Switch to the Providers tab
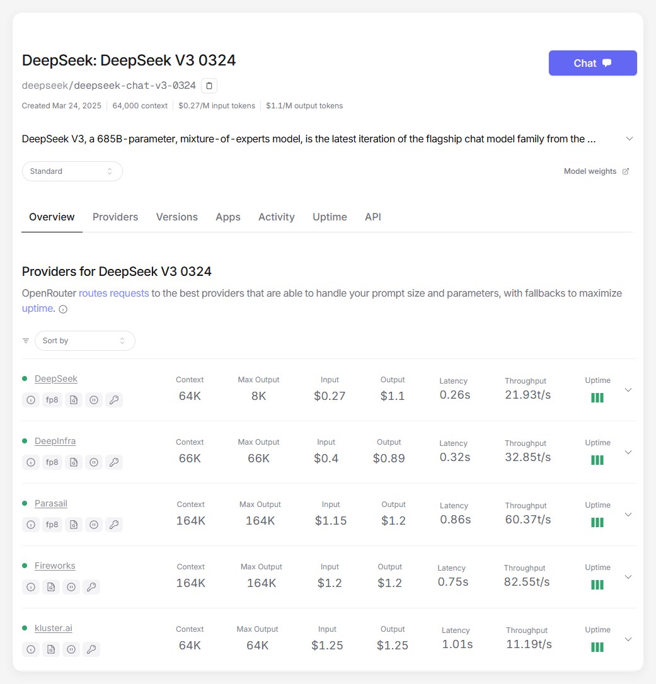The image size is (656, 684). 115,217
